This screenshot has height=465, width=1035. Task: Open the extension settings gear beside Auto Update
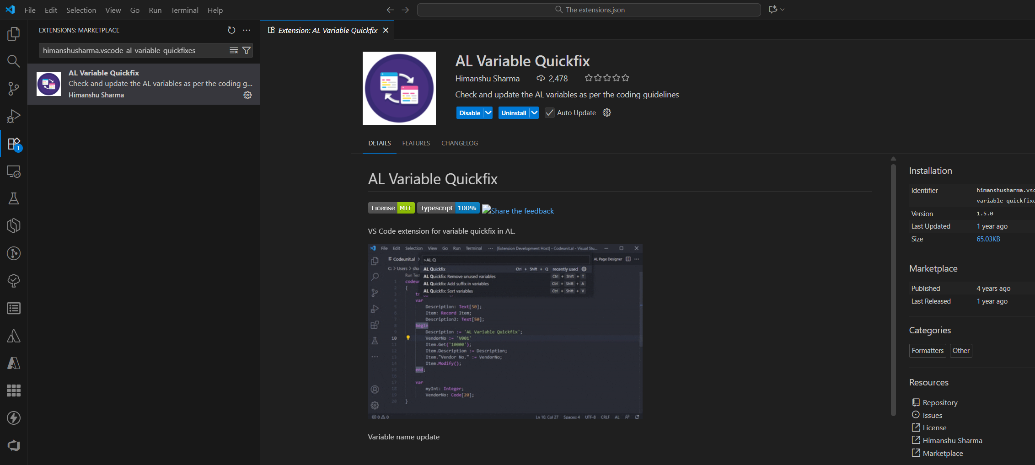click(607, 112)
